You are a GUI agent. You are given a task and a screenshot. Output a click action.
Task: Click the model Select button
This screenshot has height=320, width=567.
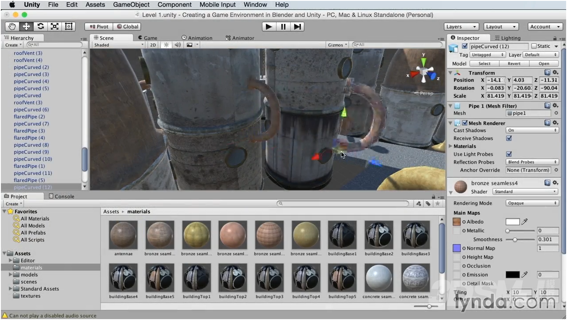pos(484,64)
